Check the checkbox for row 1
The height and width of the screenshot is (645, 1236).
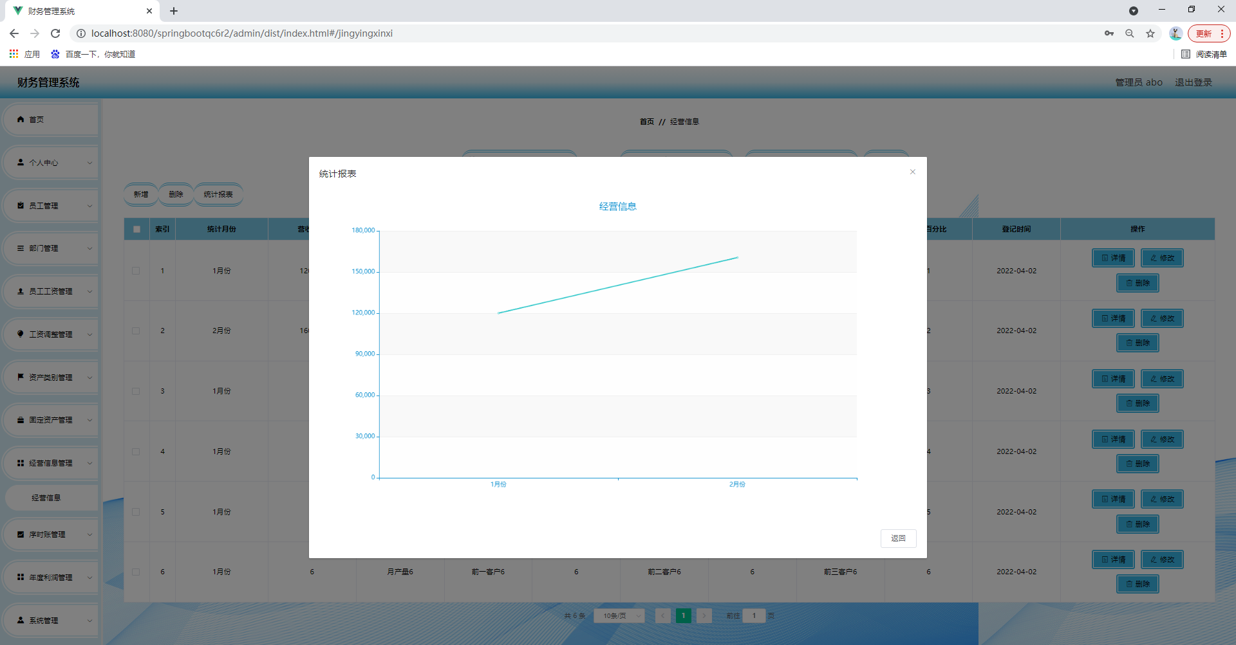coord(136,271)
